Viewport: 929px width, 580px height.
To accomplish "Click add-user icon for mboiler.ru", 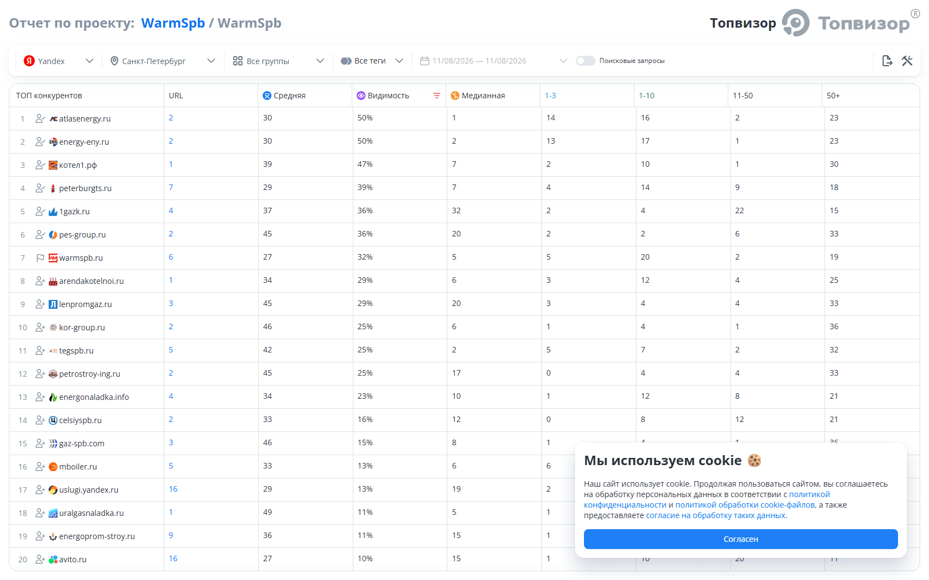I will pyautogui.click(x=40, y=466).
